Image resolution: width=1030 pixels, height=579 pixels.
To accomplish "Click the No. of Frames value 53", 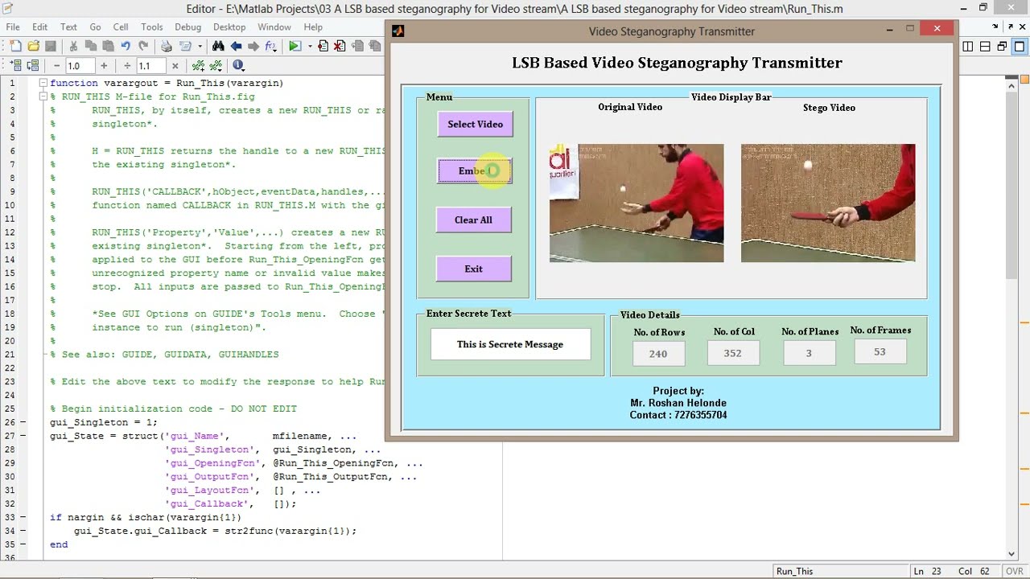I will pyautogui.click(x=880, y=351).
